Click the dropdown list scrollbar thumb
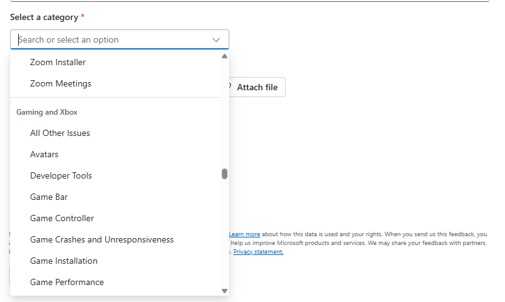The image size is (505, 302). [224, 174]
